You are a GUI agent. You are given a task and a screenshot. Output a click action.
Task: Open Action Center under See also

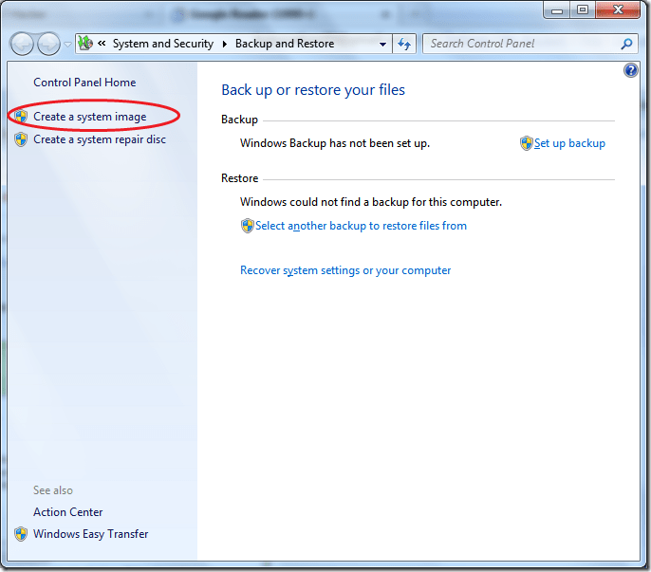click(x=68, y=512)
